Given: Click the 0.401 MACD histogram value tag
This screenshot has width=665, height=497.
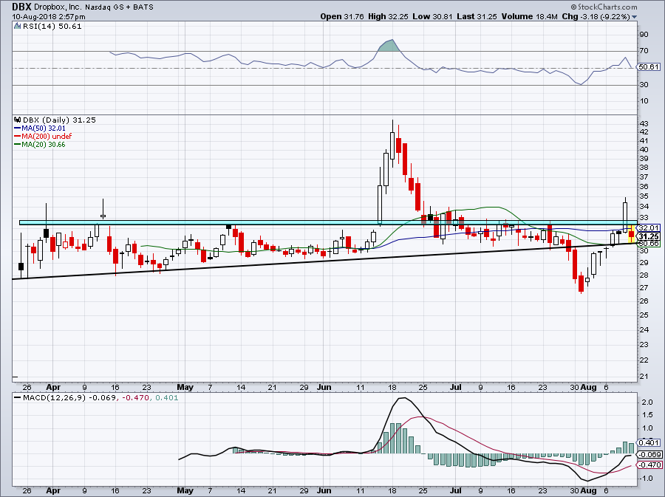Looking at the screenshot, I should point(647,442).
